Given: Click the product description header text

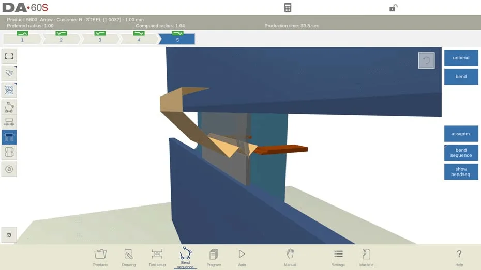Looking at the screenshot, I should pos(76,20).
